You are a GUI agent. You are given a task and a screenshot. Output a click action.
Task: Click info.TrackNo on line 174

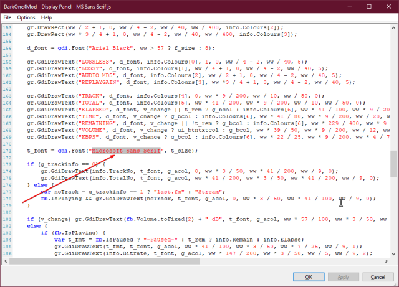pyautogui.click(x=114, y=171)
